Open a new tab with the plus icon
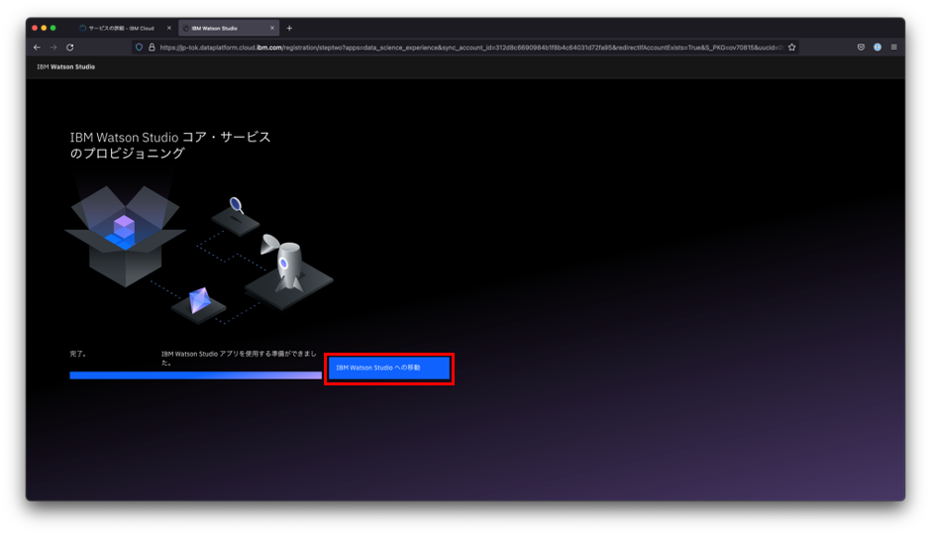The width and height of the screenshot is (931, 535). [289, 28]
